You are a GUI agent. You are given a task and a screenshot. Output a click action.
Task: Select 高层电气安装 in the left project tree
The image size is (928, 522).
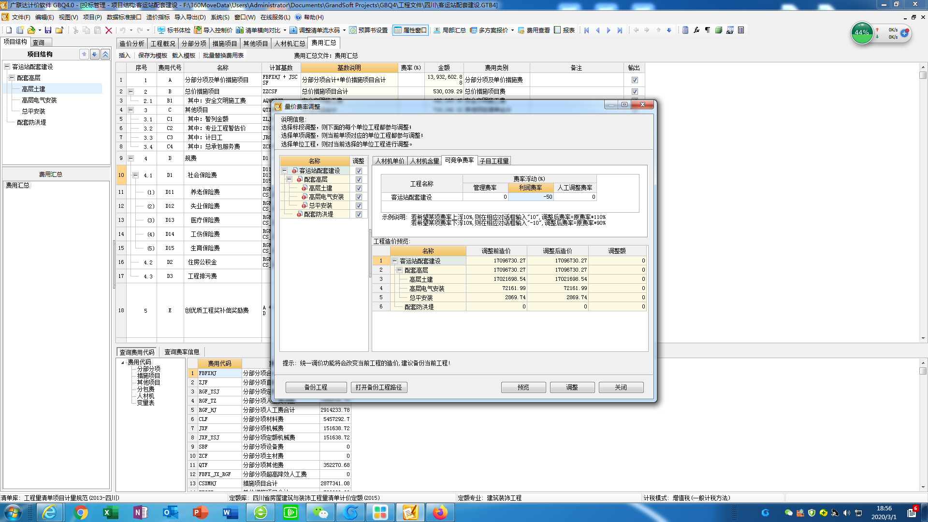(x=39, y=100)
